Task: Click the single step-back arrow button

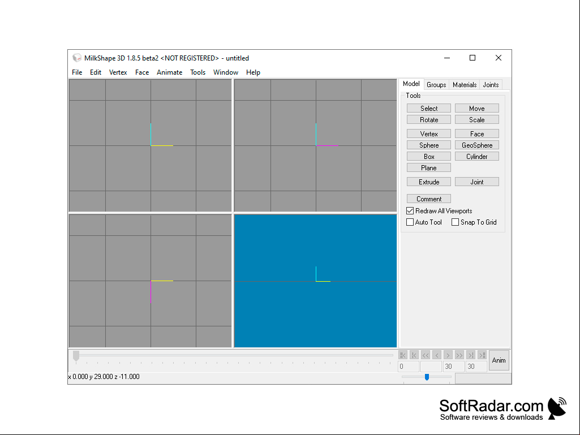Action: click(437, 355)
